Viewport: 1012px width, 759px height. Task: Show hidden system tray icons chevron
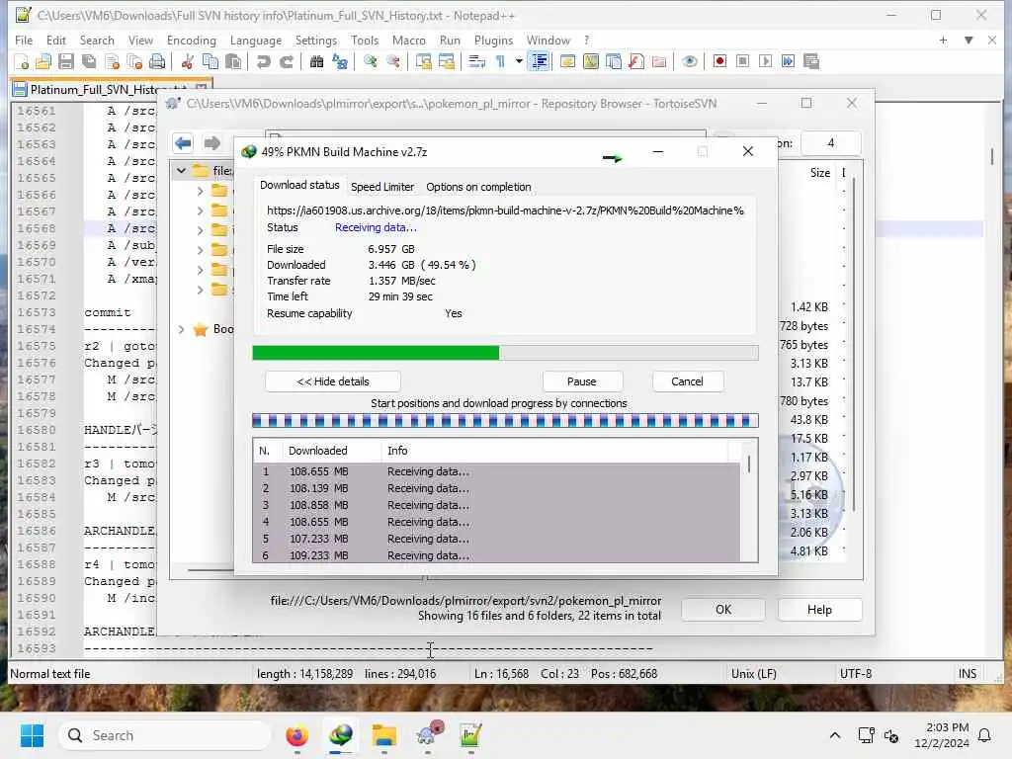834,735
